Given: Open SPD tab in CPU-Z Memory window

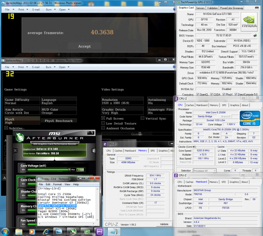Looking at the screenshot, I should tap(152, 151).
